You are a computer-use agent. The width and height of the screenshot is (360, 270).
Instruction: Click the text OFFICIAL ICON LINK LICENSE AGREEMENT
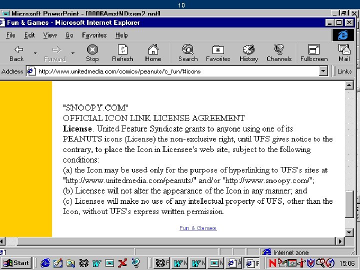tap(153, 118)
